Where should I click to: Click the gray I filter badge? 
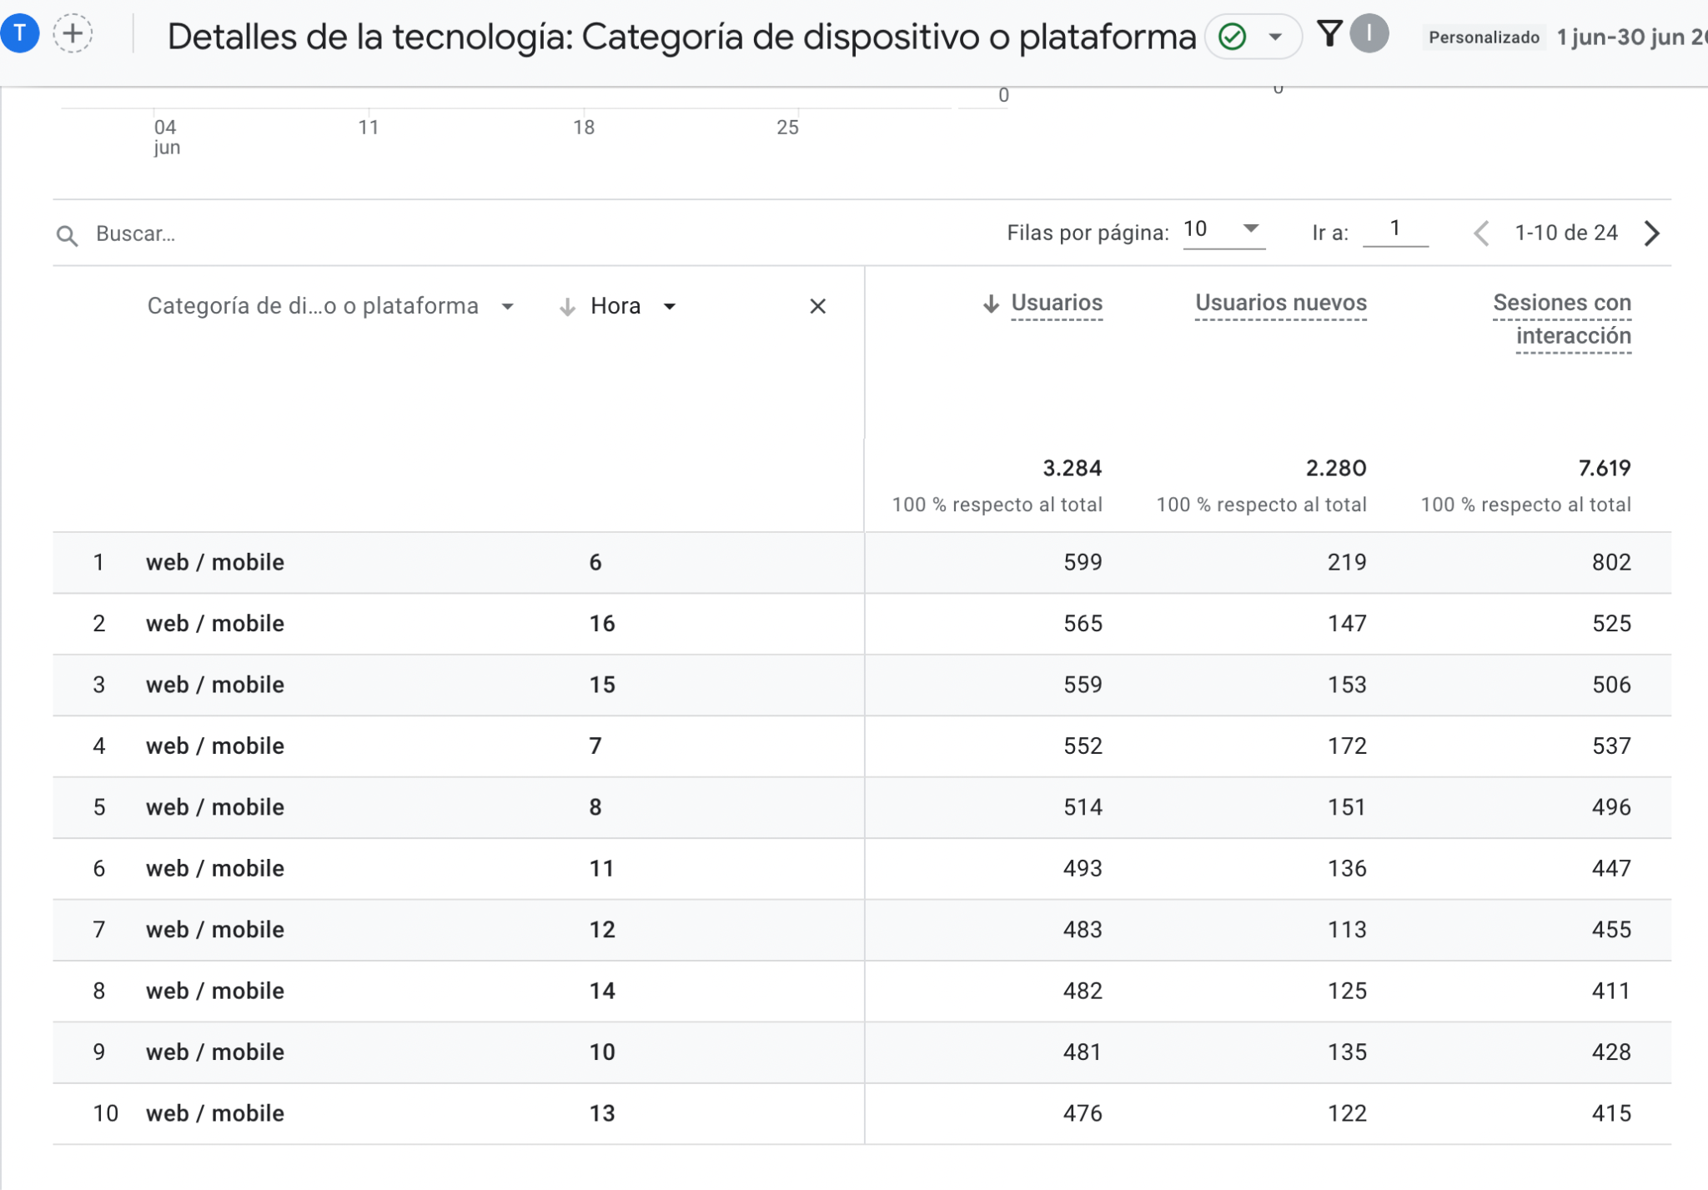[1369, 34]
